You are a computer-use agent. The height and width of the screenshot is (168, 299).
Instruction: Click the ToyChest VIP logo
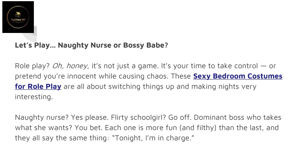(18, 17)
